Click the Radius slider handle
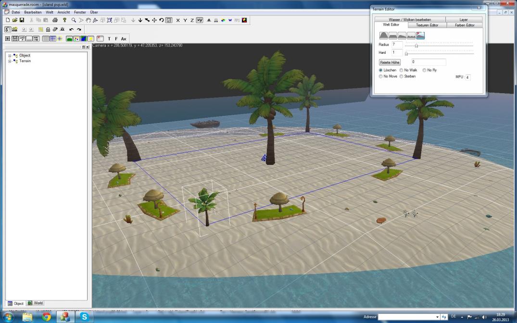 pyautogui.click(x=416, y=46)
